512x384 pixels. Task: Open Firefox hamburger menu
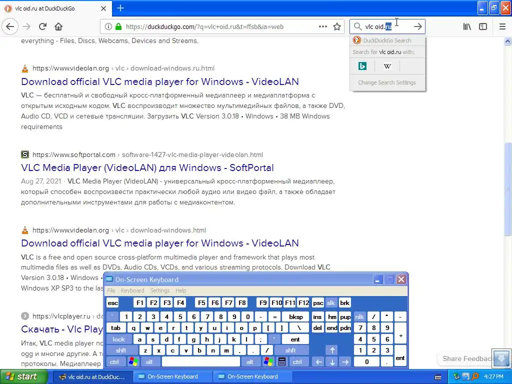tap(502, 27)
